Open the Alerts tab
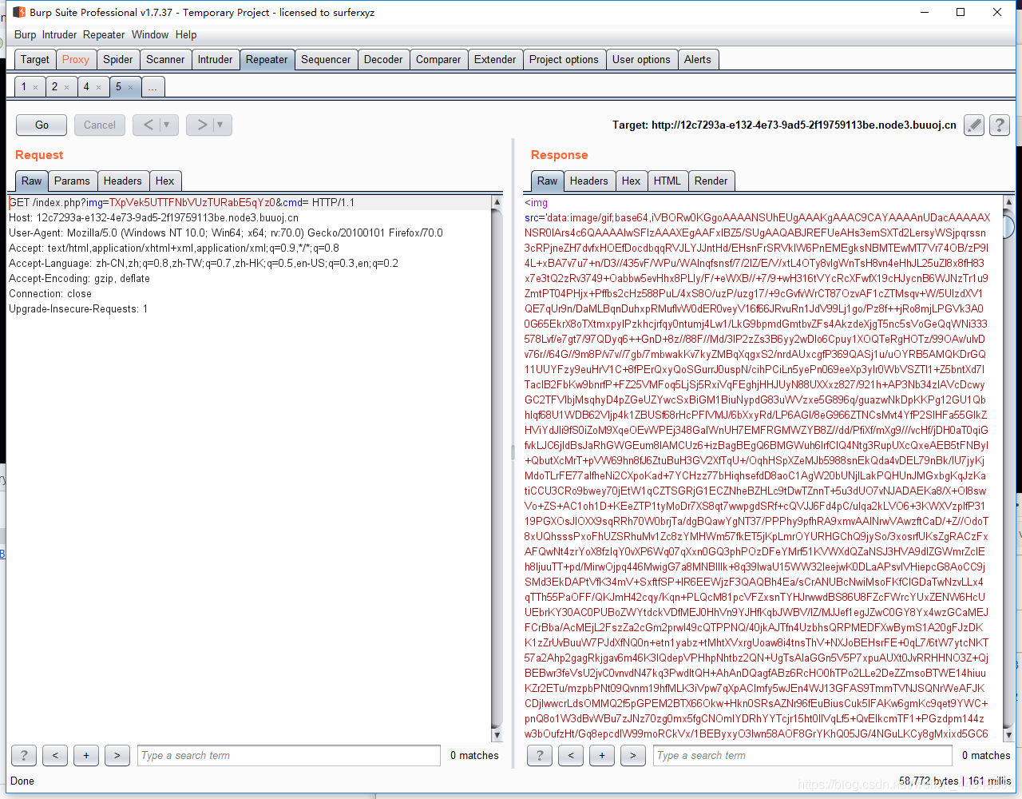This screenshot has height=799, width=1022. coord(698,59)
